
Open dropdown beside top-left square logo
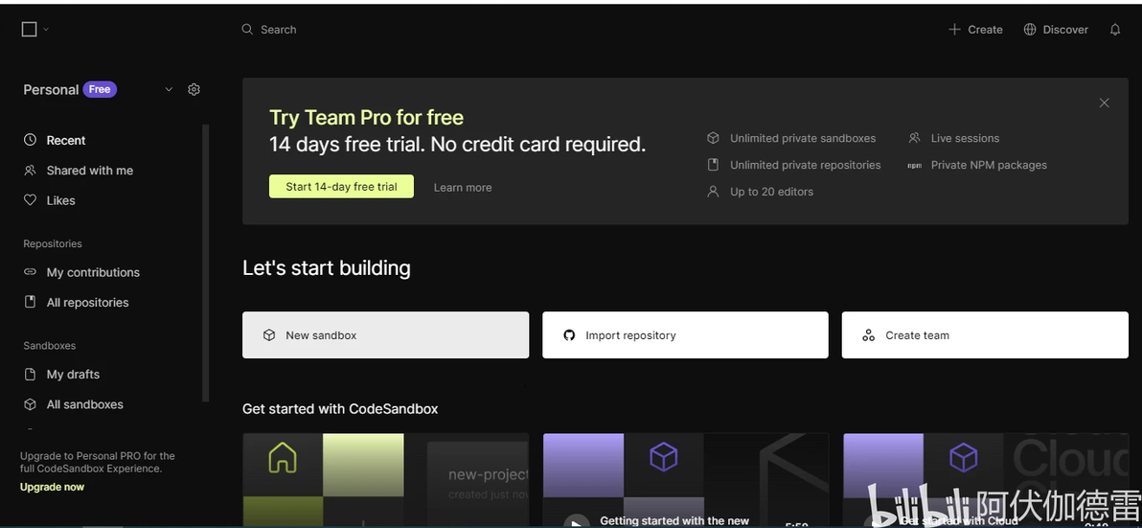[45, 30]
